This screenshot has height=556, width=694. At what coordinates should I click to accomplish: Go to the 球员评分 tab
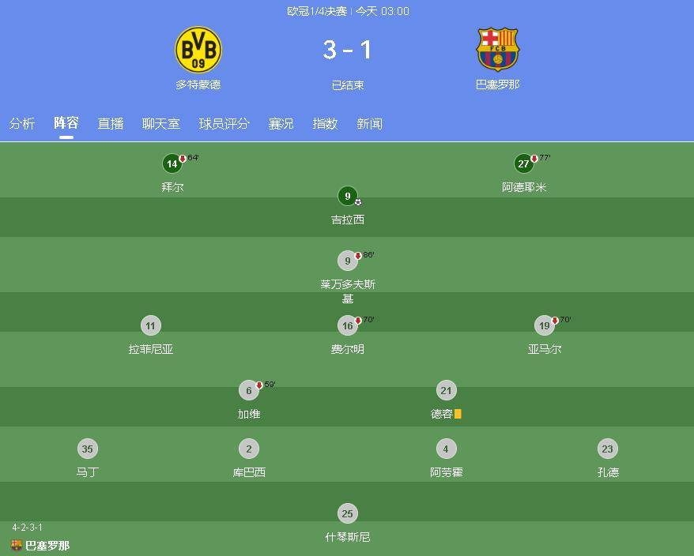point(224,123)
